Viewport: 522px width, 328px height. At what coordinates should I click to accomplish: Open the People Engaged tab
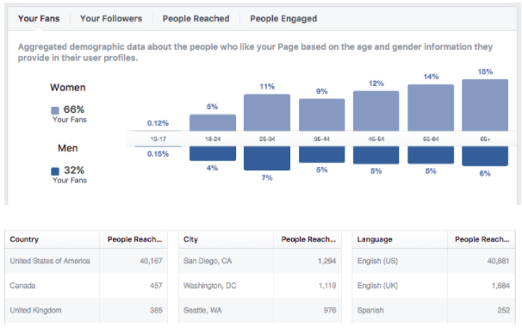(283, 18)
